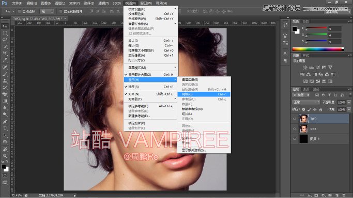Uncheck 对齐(N) in the View menu

point(150,94)
